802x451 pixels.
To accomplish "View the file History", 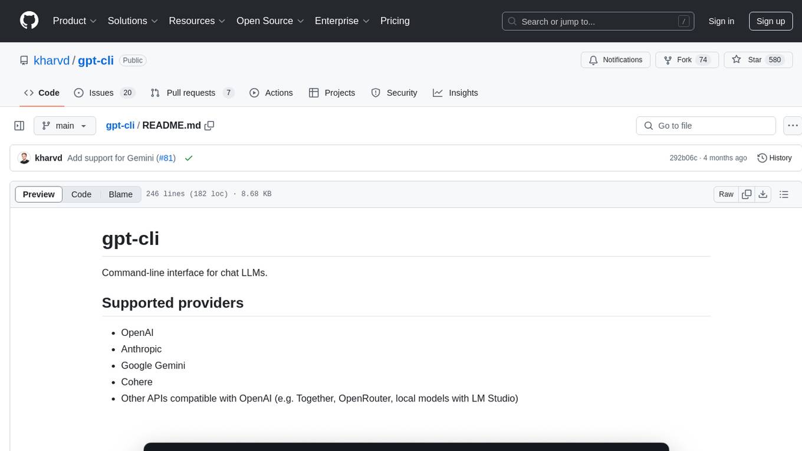I will pos(774,158).
